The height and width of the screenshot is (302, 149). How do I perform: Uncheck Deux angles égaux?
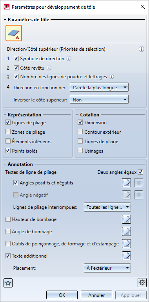coord(141,172)
